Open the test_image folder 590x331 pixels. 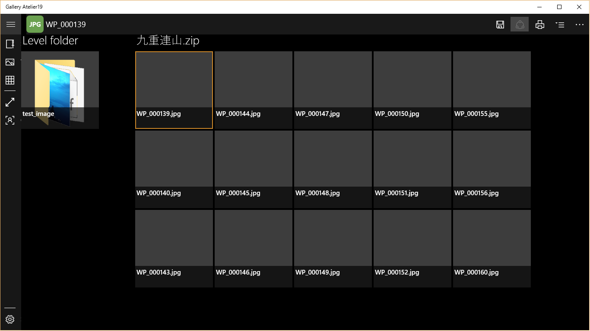60,90
